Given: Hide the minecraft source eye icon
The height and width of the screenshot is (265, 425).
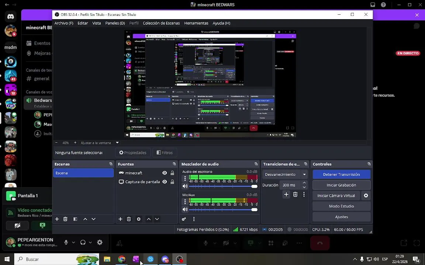Looking at the screenshot, I should (165, 173).
